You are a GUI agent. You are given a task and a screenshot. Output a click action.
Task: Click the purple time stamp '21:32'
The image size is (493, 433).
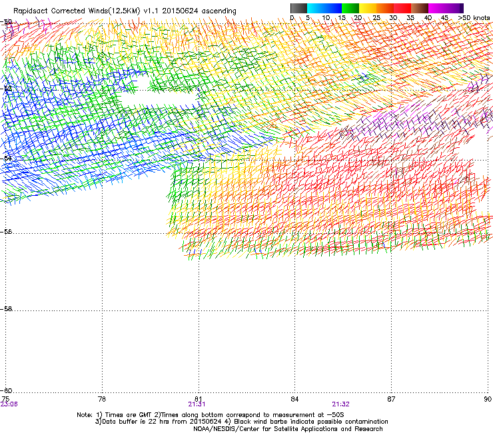(341, 404)
